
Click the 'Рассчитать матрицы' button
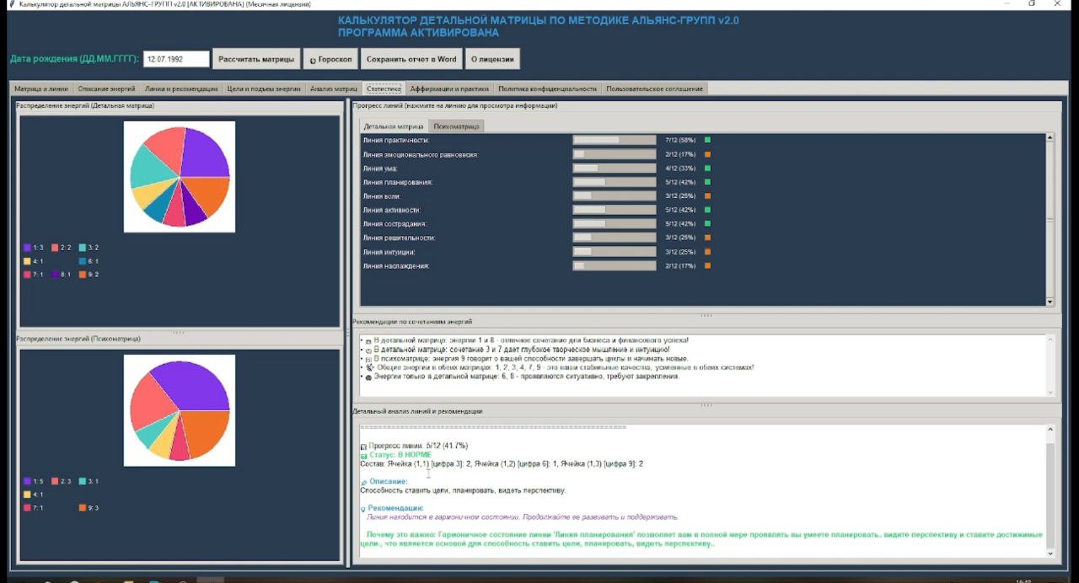click(x=256, y=59)
